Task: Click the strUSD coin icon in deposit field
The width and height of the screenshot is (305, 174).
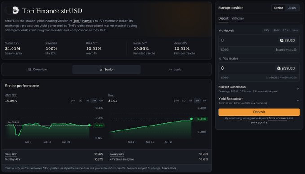Action: tap(282, 40)
